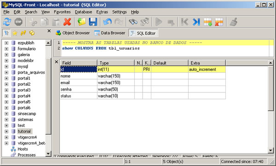Click the yellow bookmarks icon in side panel
This screenshot has height=166, width=276.
click(23, 33)
